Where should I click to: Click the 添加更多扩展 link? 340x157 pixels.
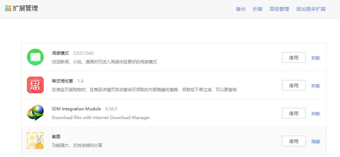tap(311, 9)
